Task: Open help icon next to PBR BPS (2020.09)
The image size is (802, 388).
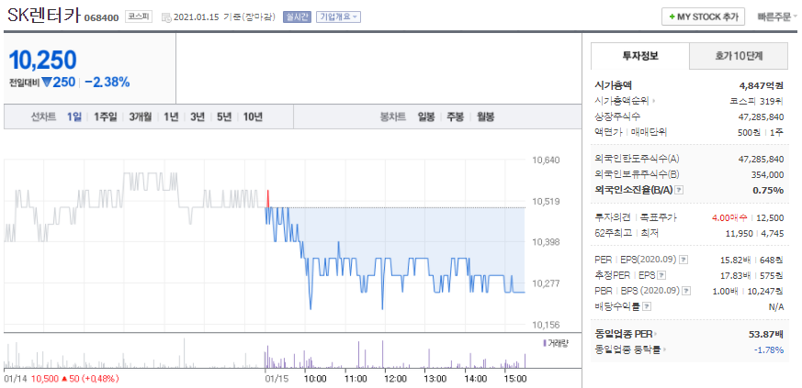Action: (x=686, y=291)
